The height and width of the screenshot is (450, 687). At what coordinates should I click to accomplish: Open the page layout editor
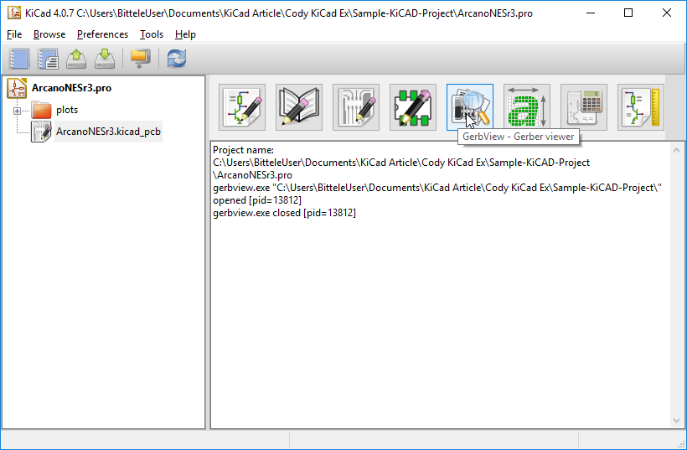pos(640,107)
